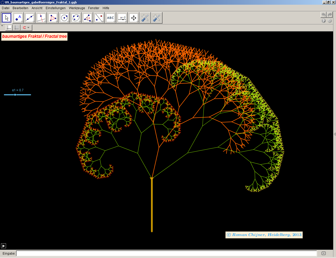Choose the Line through two points tool

coord(30,18)
